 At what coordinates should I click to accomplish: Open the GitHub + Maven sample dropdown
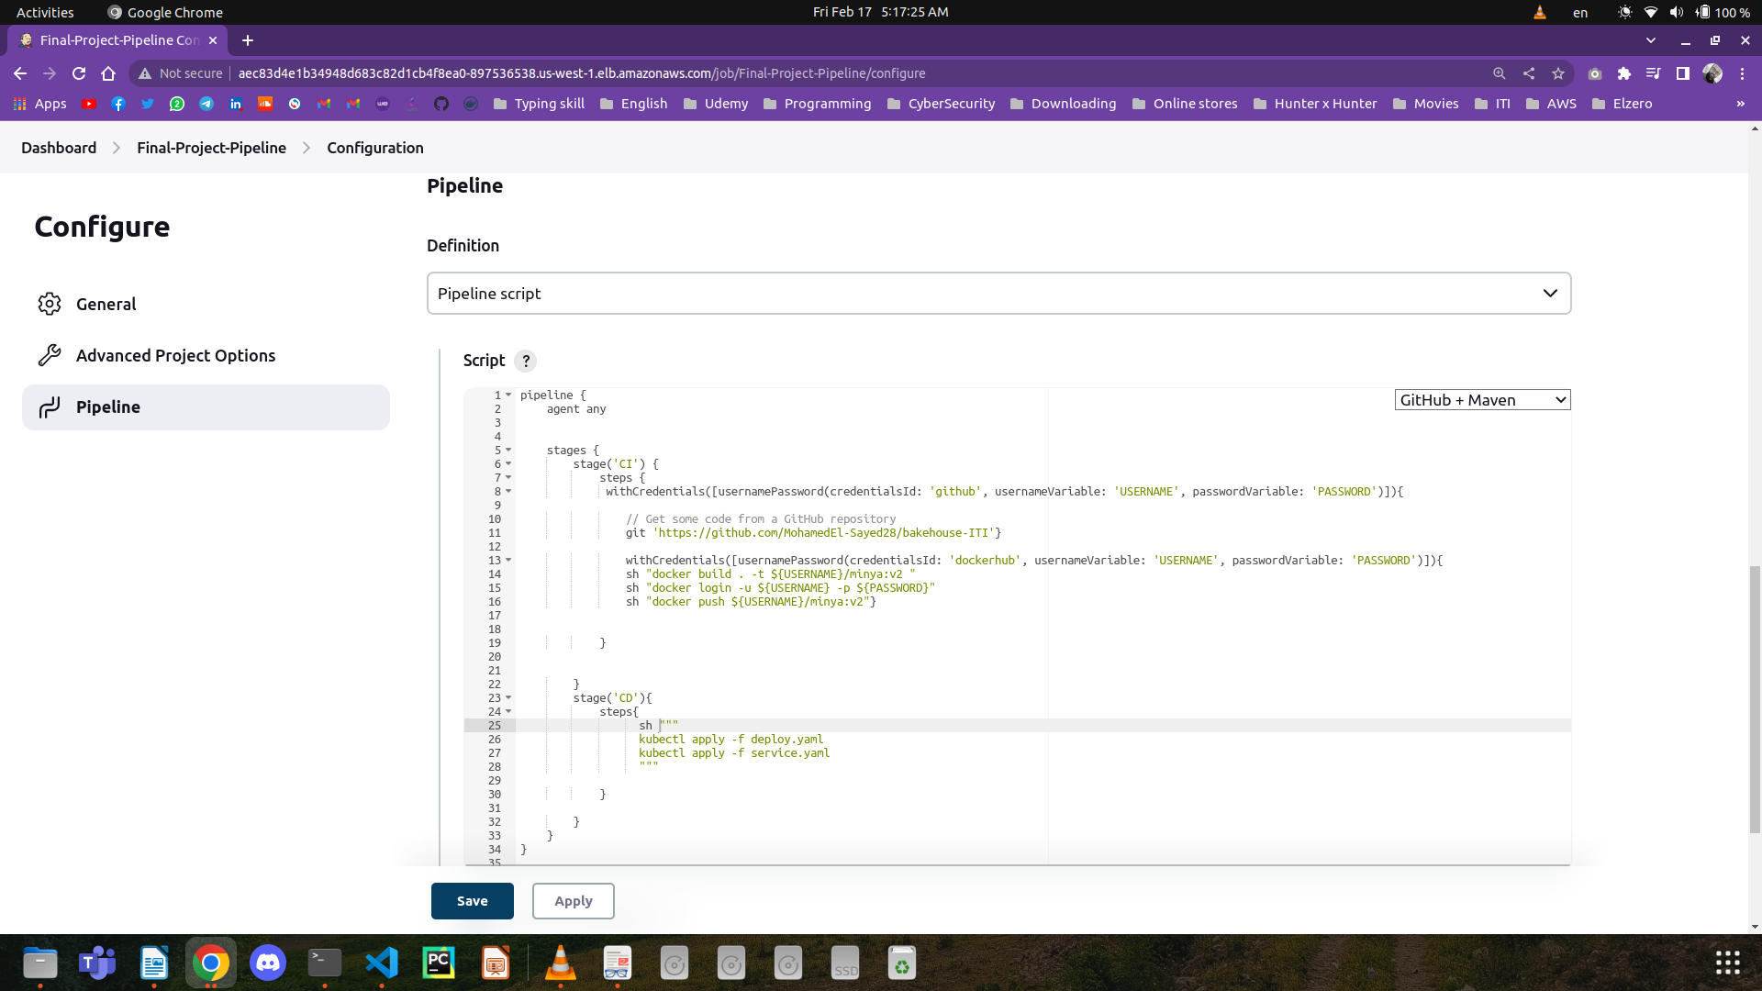pos(1481,399)
